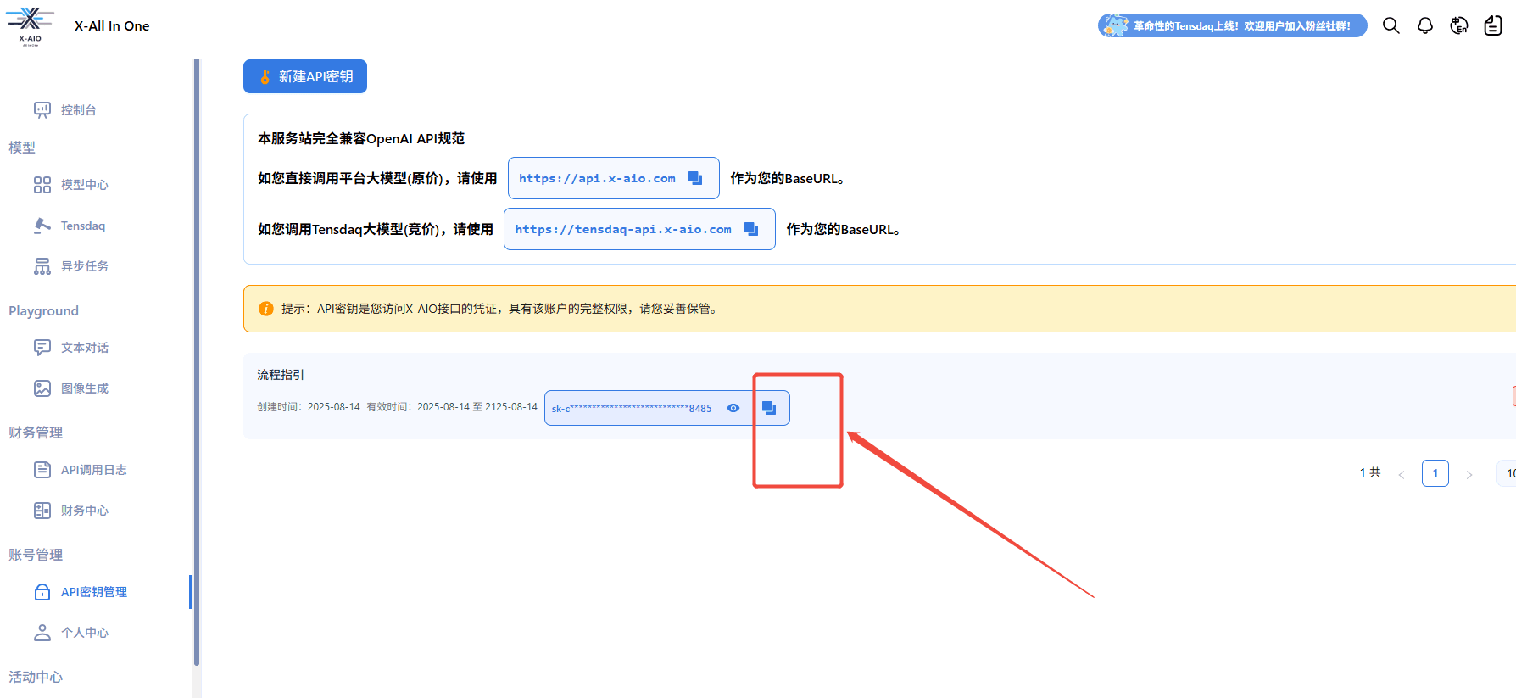Select Tensdaq in the sidebar

[82, 226]
